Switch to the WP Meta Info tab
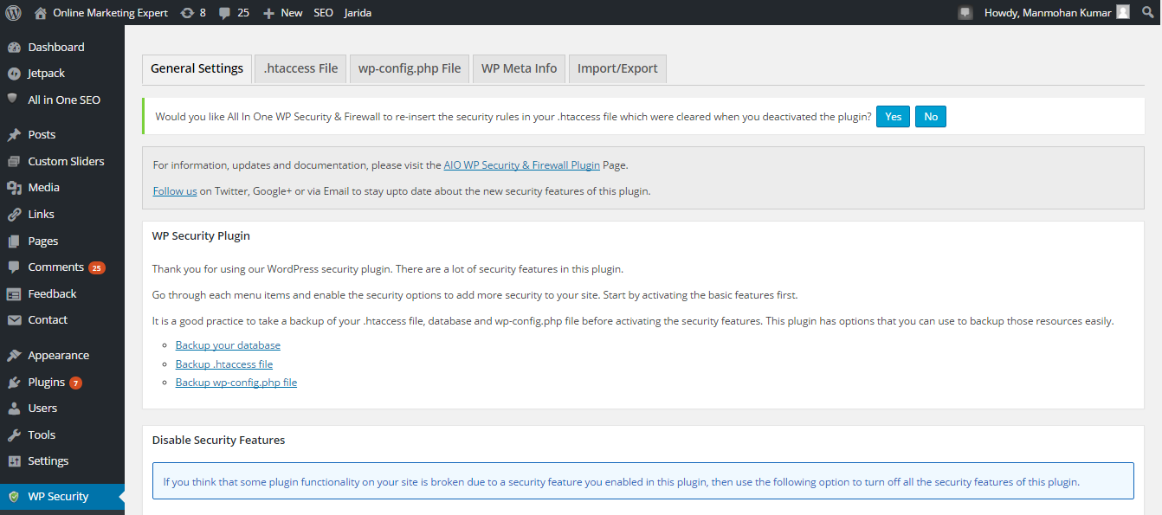 click(x=520, y=68)
